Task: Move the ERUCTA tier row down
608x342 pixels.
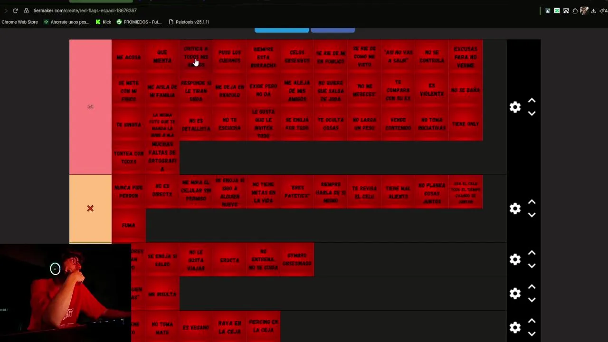Action: click(x=532, y=266)
